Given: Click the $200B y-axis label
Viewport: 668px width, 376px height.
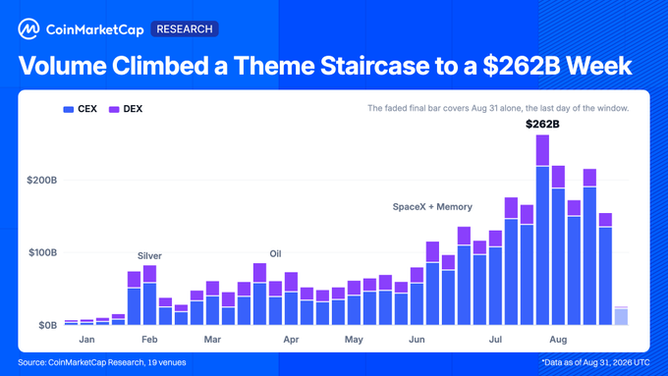Looking at the screenshot, I should point(41,180).
